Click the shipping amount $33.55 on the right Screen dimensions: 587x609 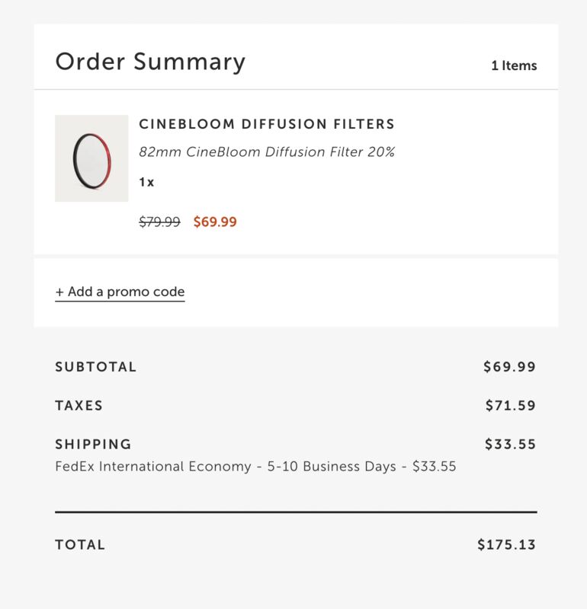click(x=511, y=445)
